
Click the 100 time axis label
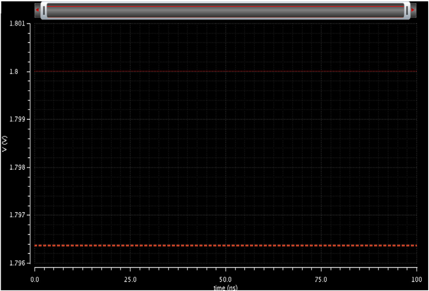pos(416,280)
